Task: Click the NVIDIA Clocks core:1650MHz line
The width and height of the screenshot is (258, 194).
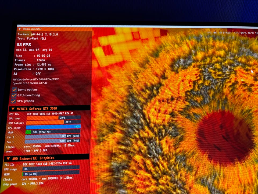Action: pos(41,146)
